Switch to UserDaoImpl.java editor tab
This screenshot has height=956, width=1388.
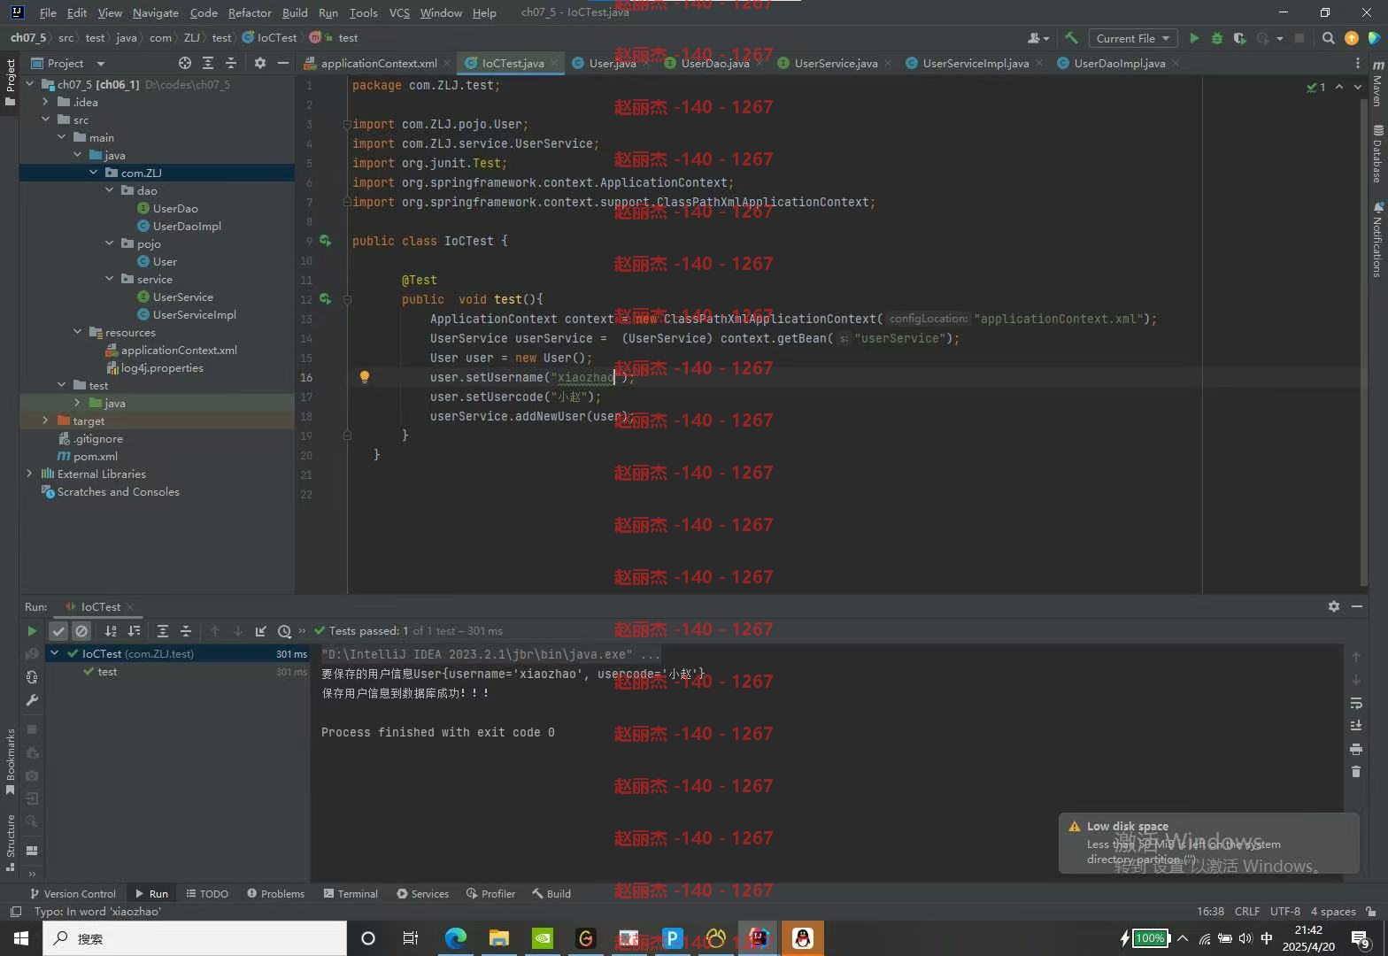(x=1118, y=63)
